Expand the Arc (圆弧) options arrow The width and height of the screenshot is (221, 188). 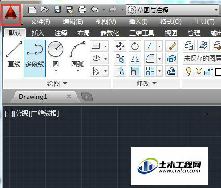point(77,70)
